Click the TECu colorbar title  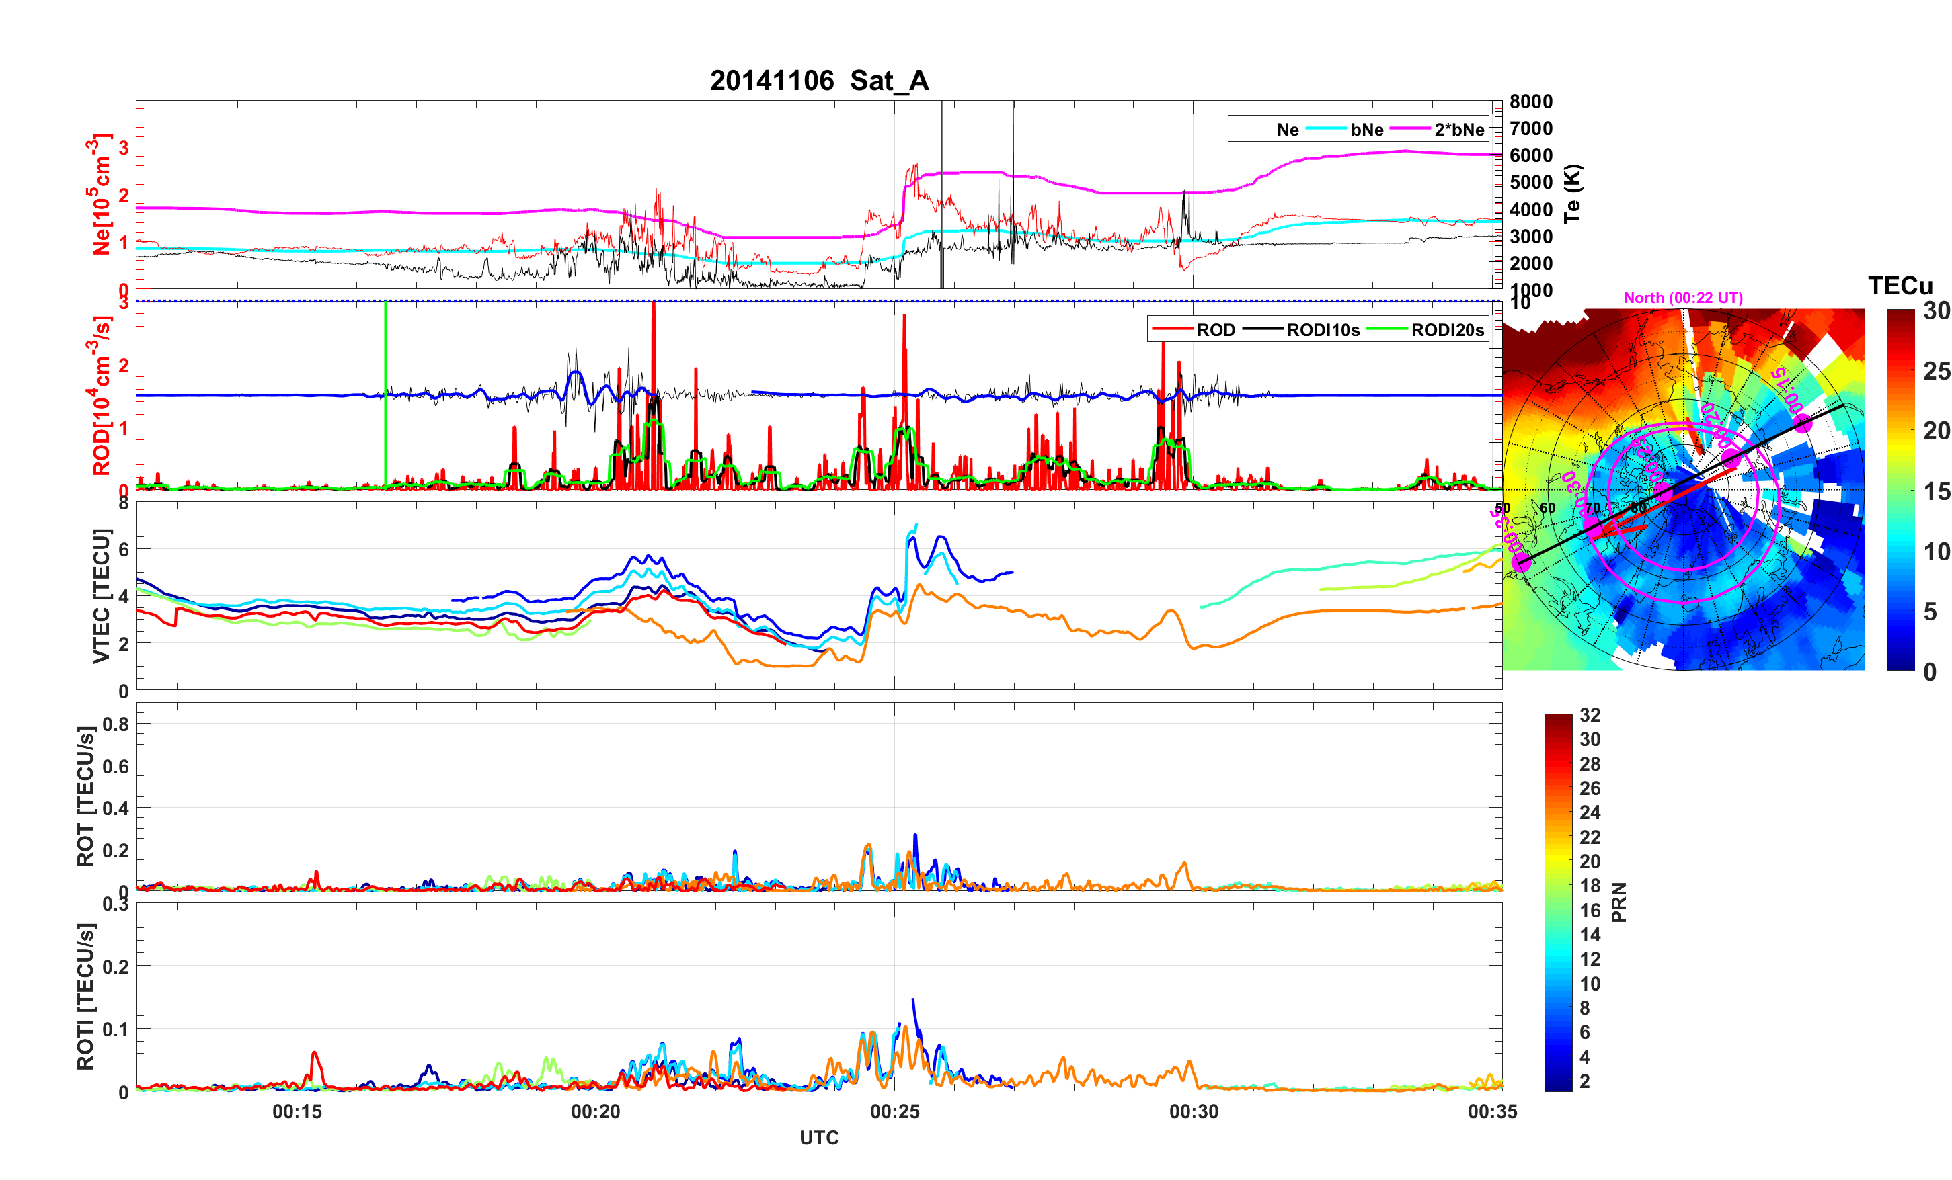coord(1900,286)
